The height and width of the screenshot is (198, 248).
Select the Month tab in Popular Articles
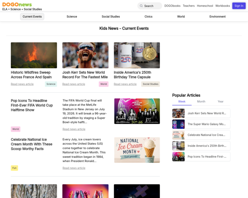pyautogui.click(x=201, y=102)
